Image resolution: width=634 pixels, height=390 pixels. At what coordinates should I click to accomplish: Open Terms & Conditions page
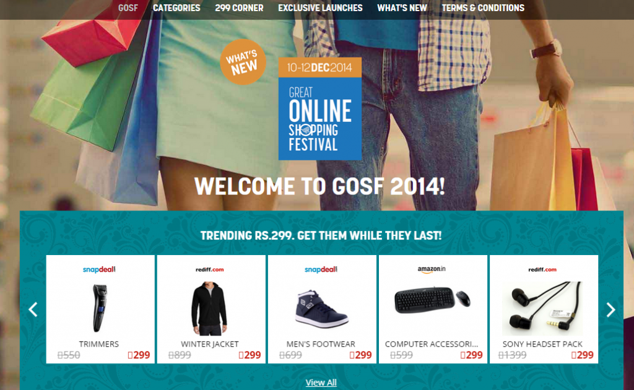(x=483, y=8)
